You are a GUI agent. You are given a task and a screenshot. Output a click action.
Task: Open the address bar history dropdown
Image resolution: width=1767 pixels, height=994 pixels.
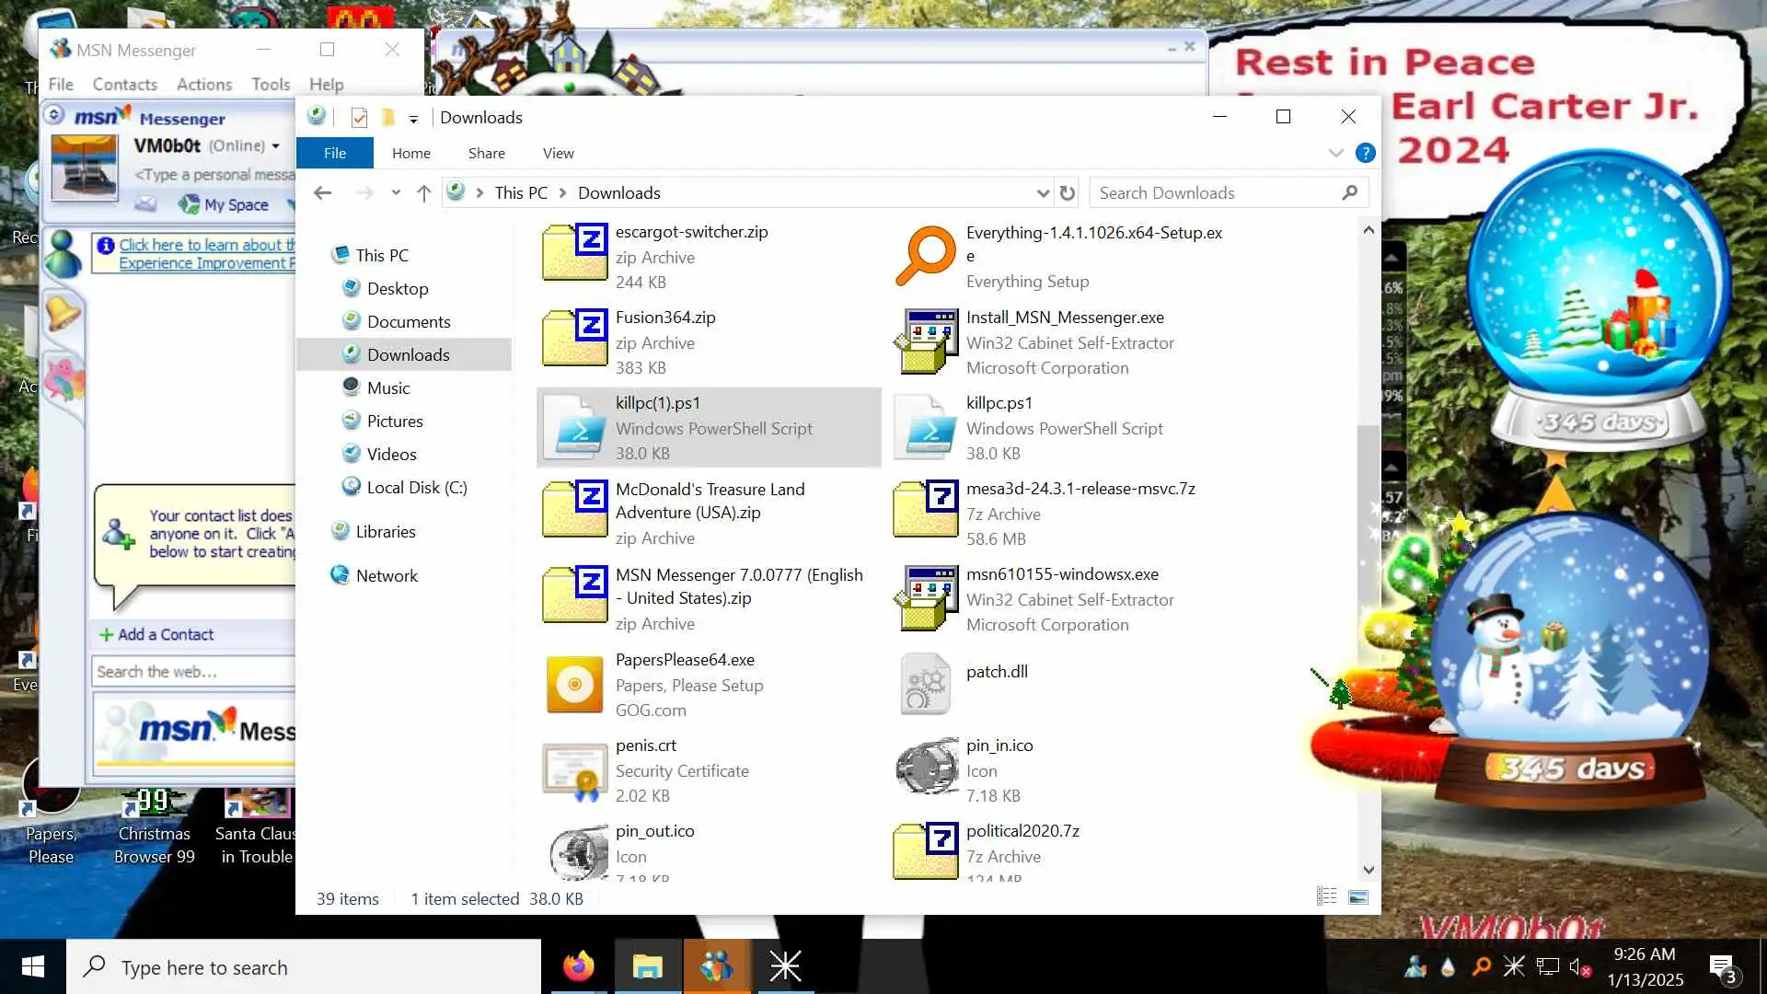pyautogui.click(x=1043, y=193)
